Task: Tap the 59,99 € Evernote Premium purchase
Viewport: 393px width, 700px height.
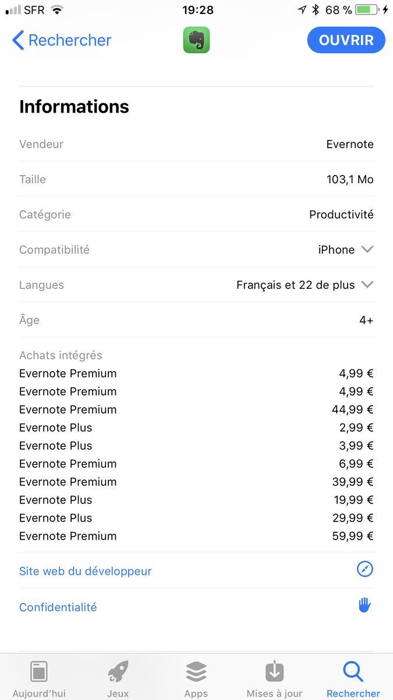Action: (x=196, y=536)
